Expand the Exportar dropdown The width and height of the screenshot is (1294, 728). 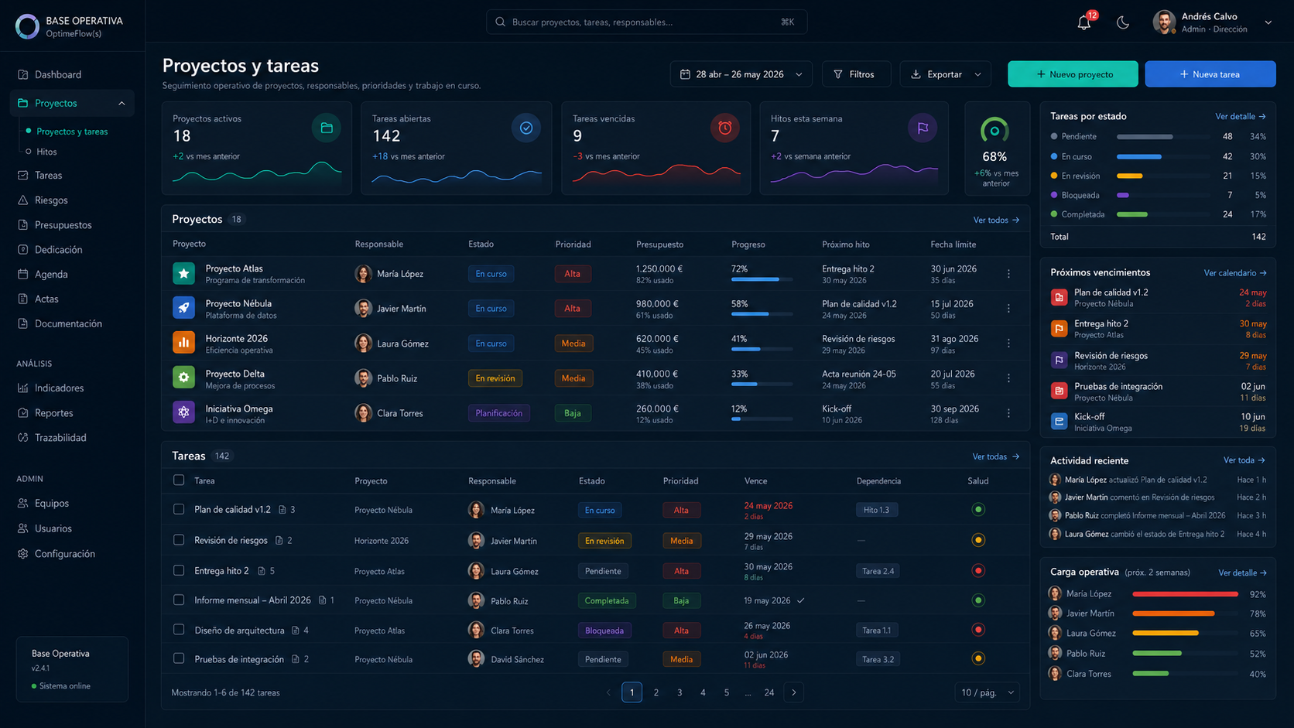[945, 74]
